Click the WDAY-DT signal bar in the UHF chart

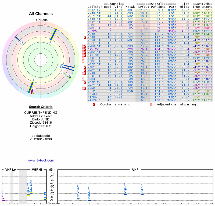tap(78, 199)
